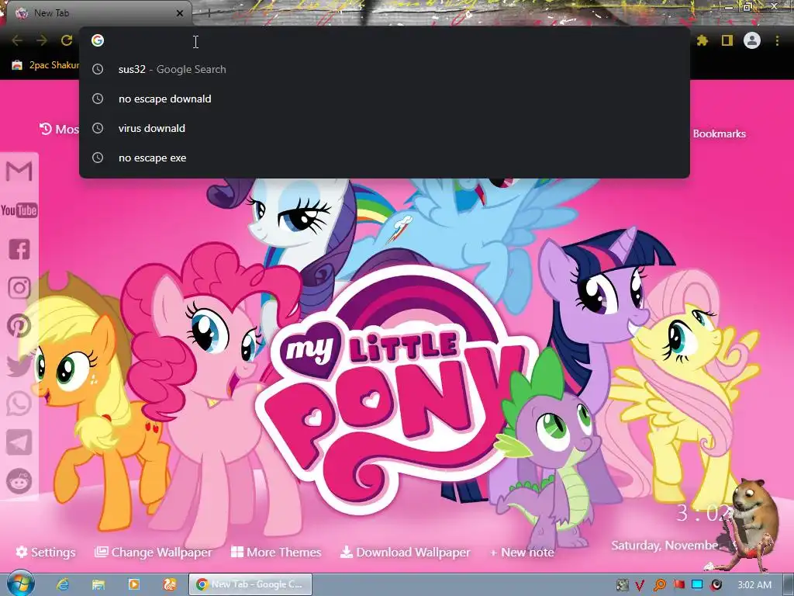Open the 3:02 AM taskbar clock

(x=754, y=585)
